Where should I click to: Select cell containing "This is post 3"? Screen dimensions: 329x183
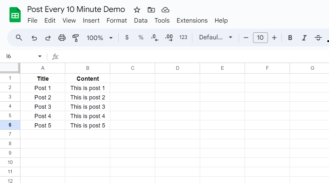click(x=88, y=107)
